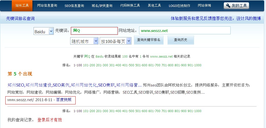
Task: Open the 网站保姆 menu item
Action: 204,6
